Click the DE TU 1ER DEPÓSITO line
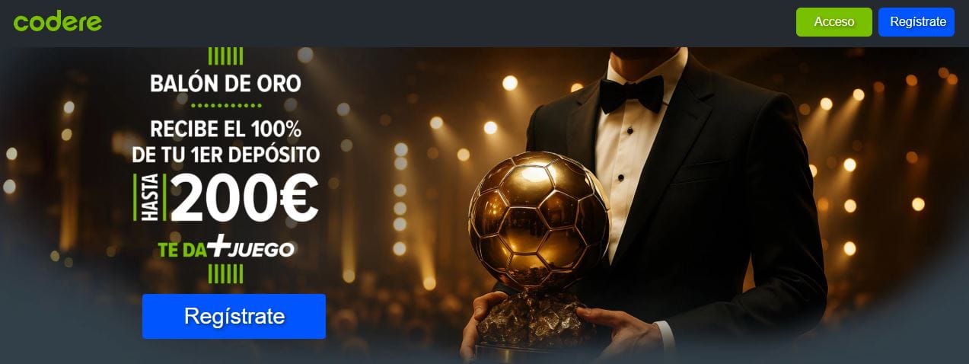The width and height of the screenshot is (969, 364). pos(225,155)
